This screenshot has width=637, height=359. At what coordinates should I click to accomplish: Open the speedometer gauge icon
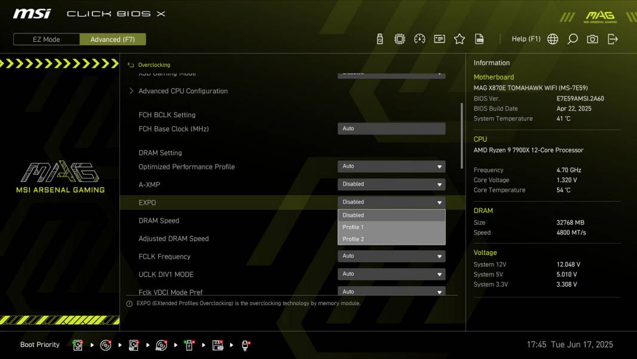point(419,39)
